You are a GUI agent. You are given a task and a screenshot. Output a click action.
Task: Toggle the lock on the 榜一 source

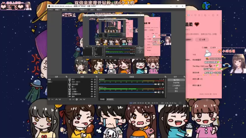coord(95,87)
